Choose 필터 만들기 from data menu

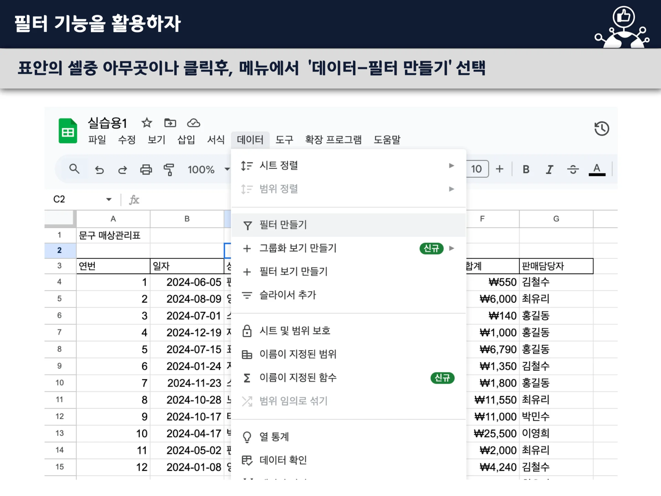[349, 225]
